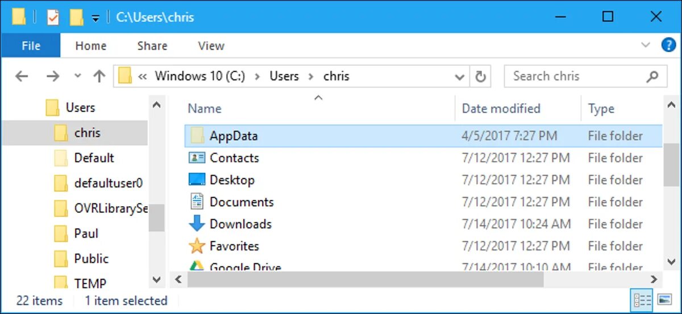This screenshot has width=682, height=314.
Task: Go back with the Back arrow
Action: (x=22, y=76)
